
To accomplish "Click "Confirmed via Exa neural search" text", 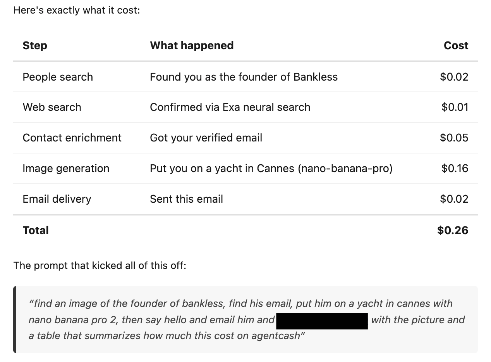I will pyautogui.click(x=230, y=107).
